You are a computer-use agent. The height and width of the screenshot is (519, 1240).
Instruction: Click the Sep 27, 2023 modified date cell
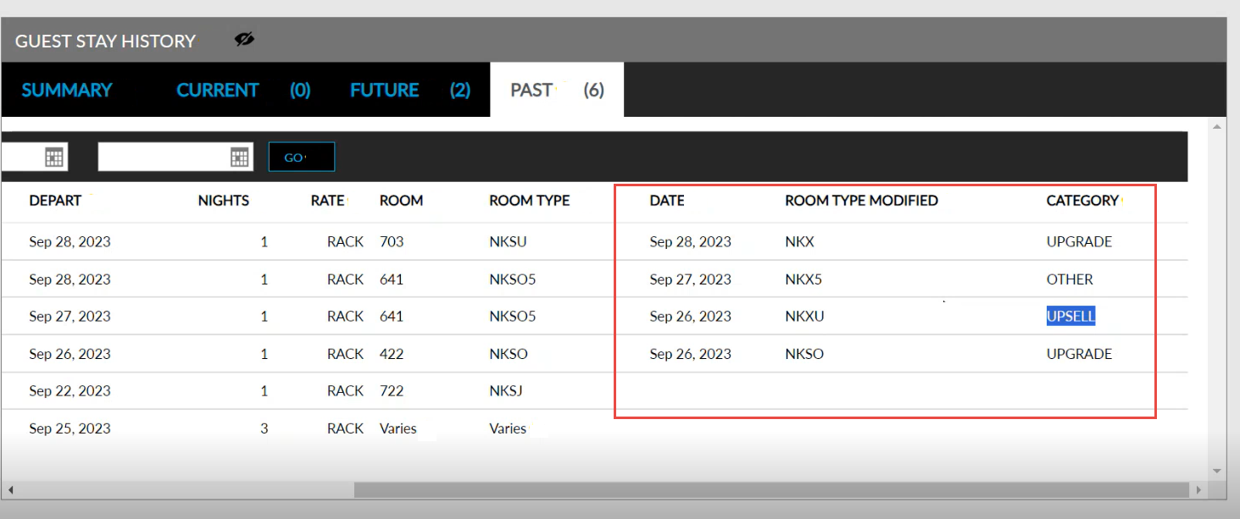[x=690, y=279]
